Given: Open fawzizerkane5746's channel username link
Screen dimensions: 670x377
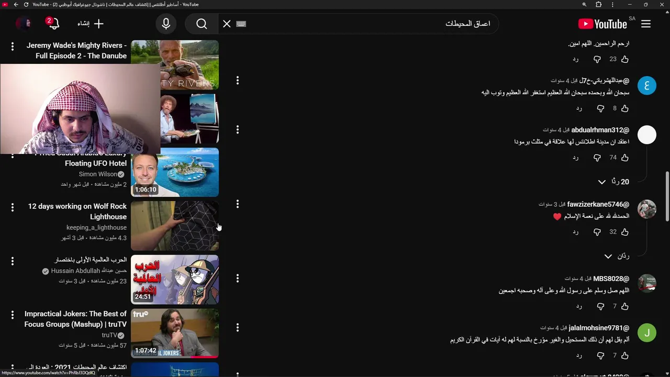Looking at the screenshot, I should pyautogui.click(x=598, y=204).
